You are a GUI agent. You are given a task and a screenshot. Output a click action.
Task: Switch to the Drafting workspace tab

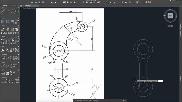pyautogui.click(x=4, y=6)
